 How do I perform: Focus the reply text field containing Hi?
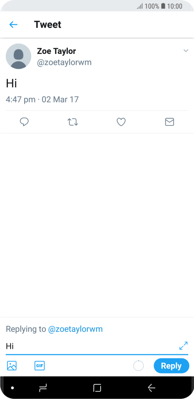point(92,346)
